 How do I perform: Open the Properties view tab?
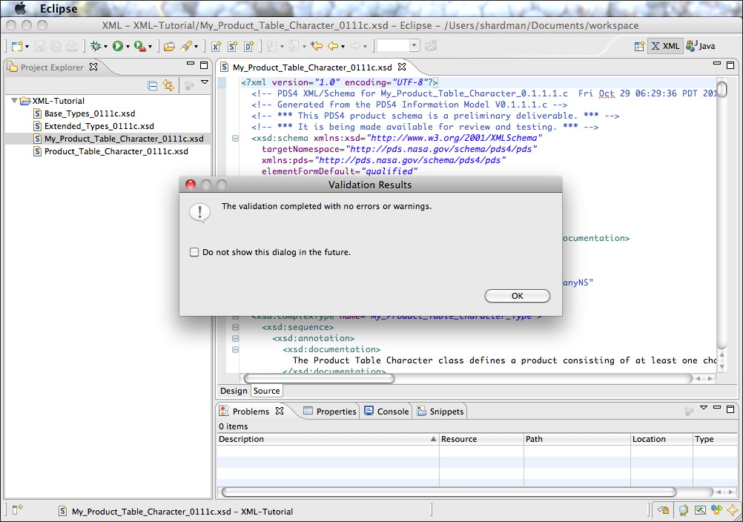(x=330, y=412)
